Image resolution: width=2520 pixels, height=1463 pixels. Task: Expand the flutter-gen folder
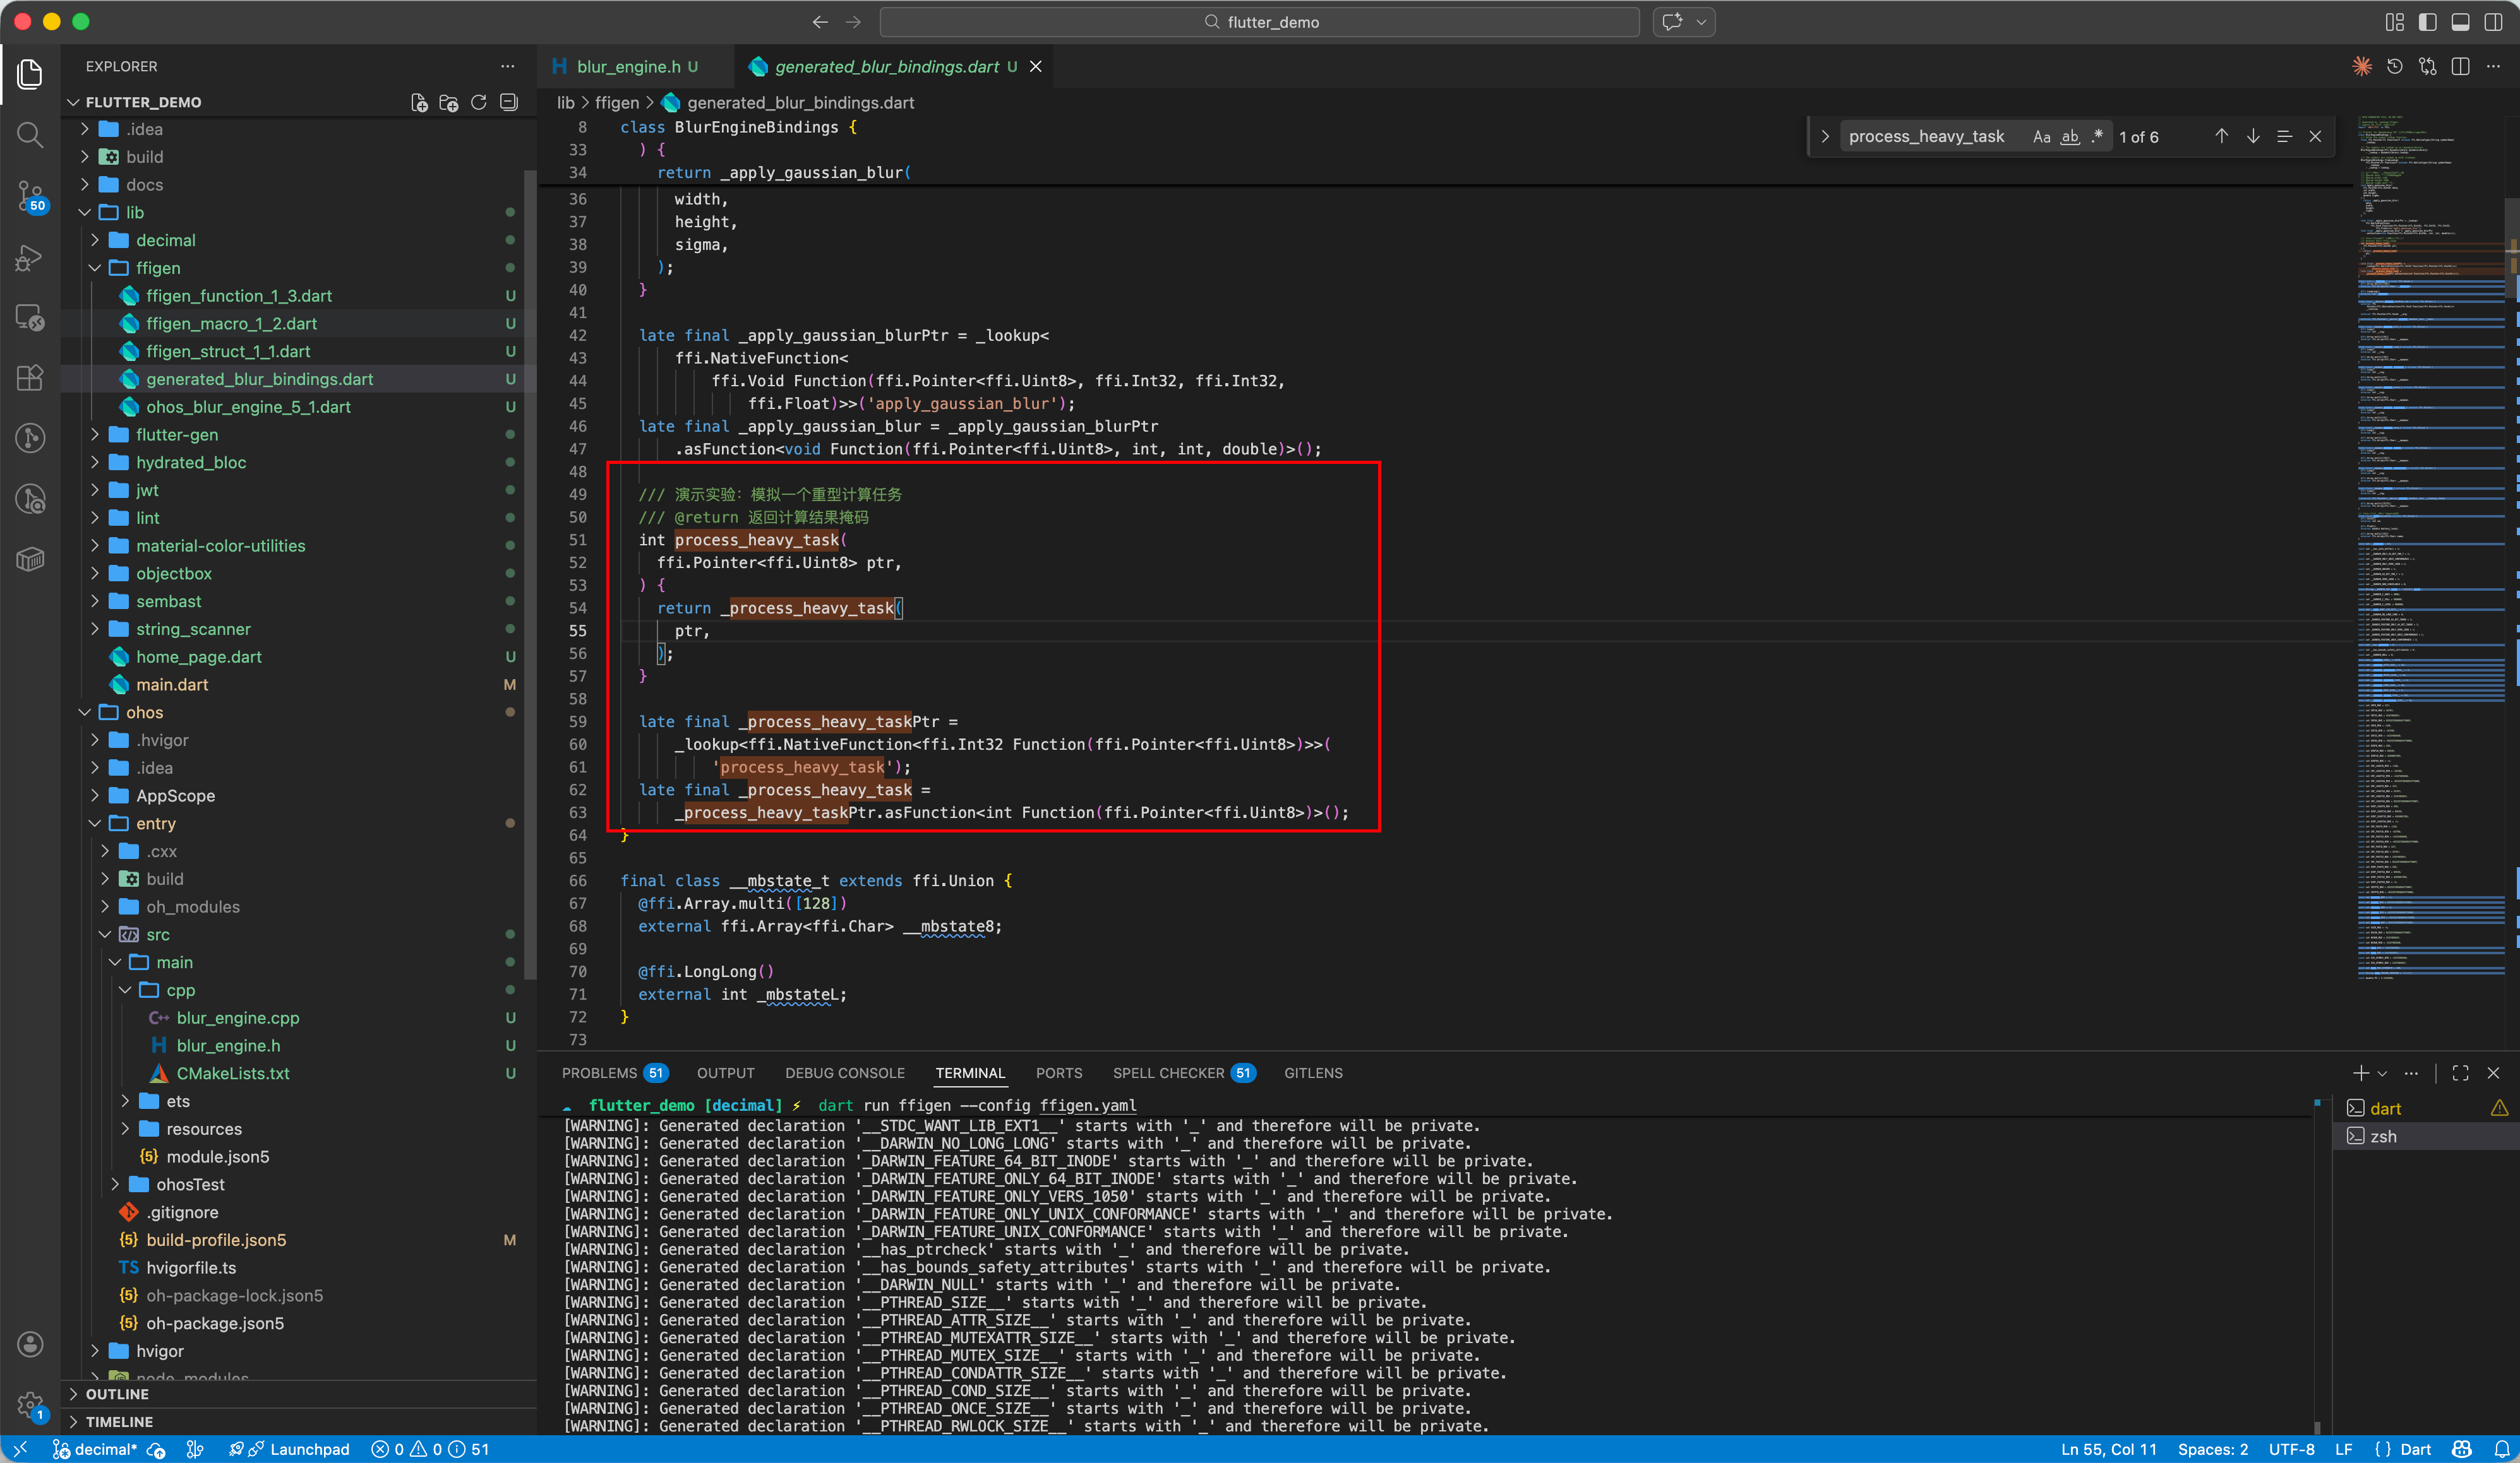176,435
